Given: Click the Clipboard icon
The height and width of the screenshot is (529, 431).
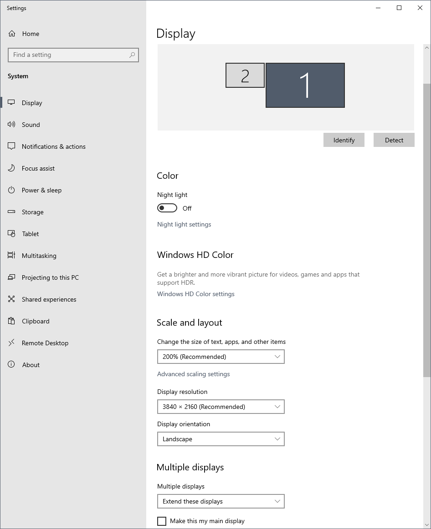Looking at the screenshot, I should (x=11, y=321).
